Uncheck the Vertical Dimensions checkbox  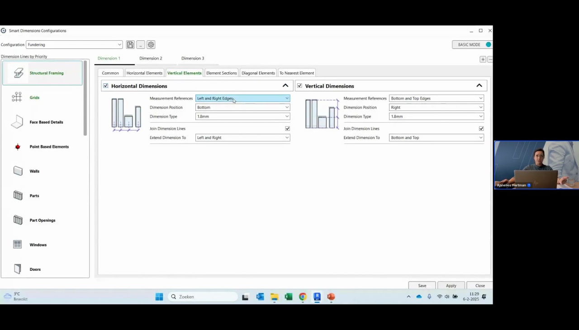point(299,86)
